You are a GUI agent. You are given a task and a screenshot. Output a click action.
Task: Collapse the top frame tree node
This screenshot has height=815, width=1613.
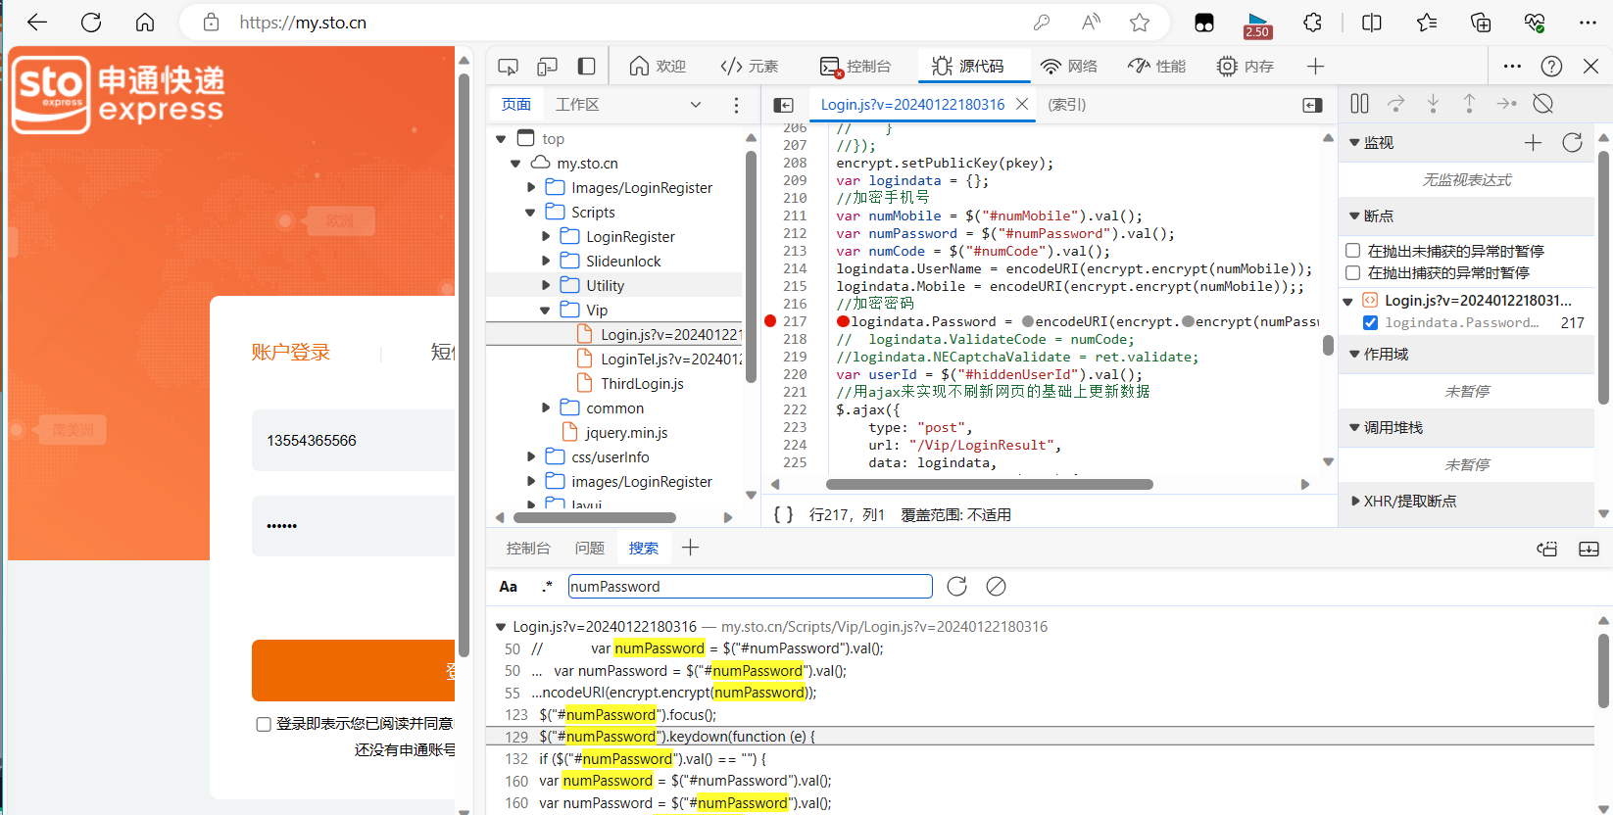point(501,139)
